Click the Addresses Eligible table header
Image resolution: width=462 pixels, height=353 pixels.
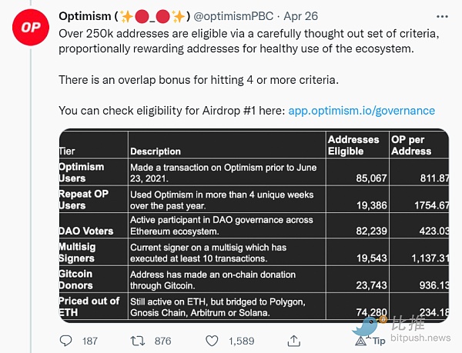(x=353, y=145)
